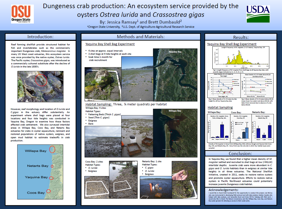Click the Coos Bay marker on map
Image resolution: width=282 pixels, height=209 pixels.
click(x=49, y=191)
